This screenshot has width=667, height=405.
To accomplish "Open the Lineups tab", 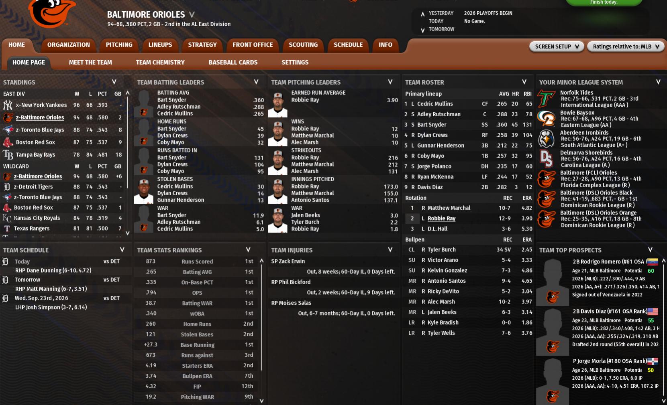I will [160, 45].
